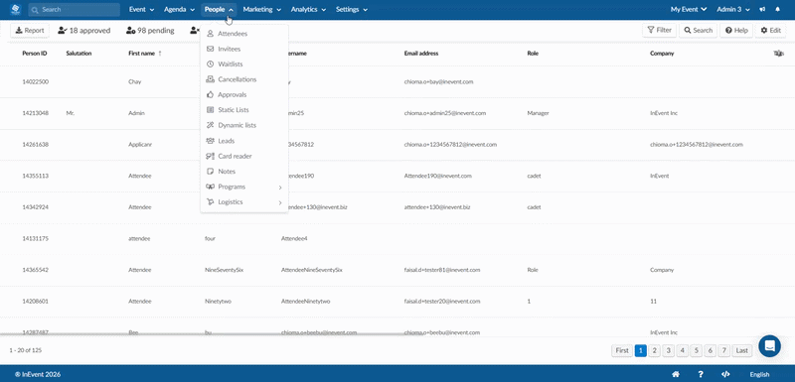Expand the Event menu
The image size is (795, 382).
[140, 9]
